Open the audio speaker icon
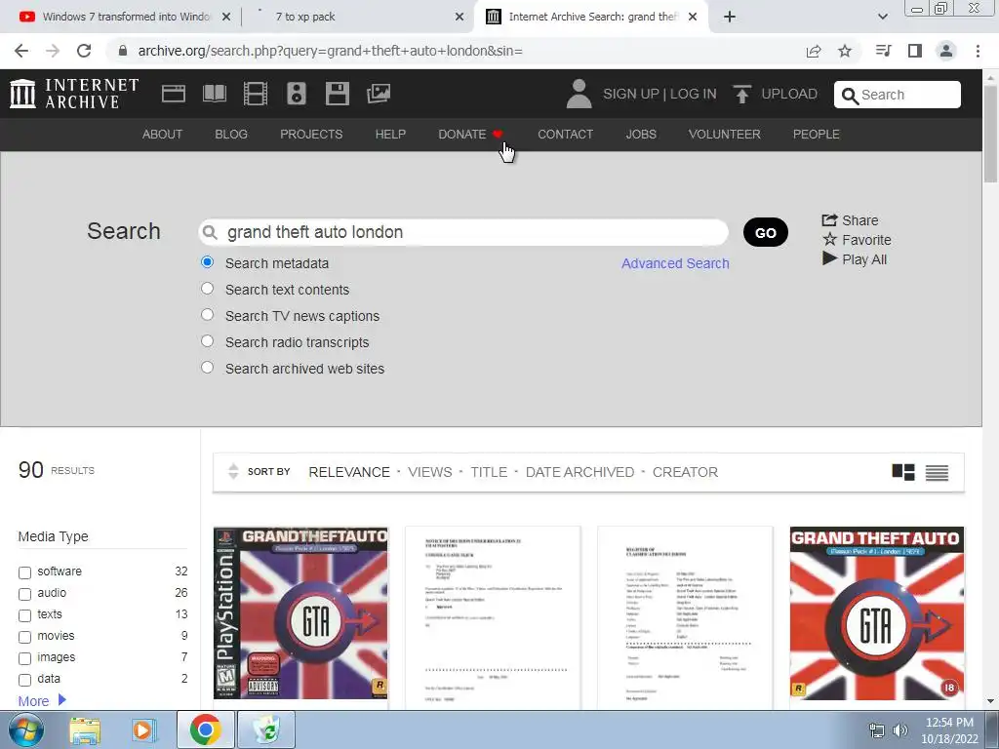999x749 pixels. coord(297,94)
